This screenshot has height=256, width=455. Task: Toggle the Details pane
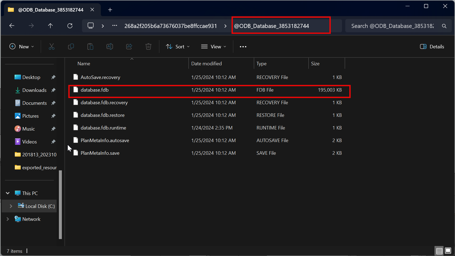tap(432, 47)
